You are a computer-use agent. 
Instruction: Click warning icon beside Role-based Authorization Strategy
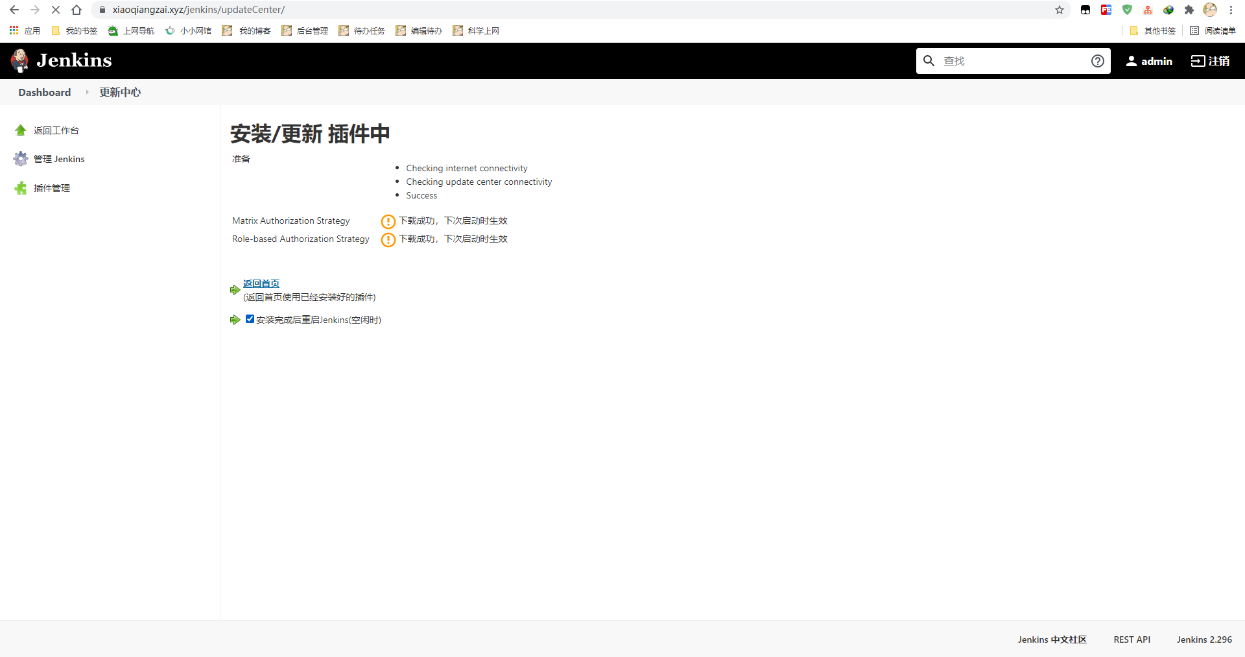point(388,240)
